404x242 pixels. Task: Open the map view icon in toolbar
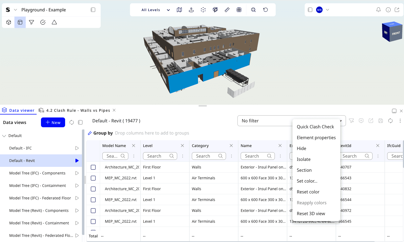pos(179,10)
